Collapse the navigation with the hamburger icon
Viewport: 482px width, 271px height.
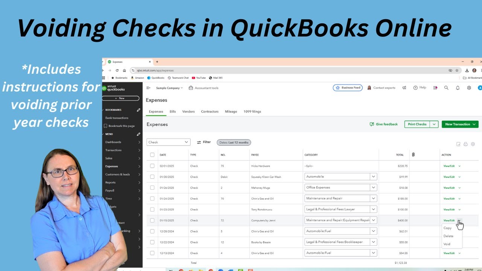point(148,88)
